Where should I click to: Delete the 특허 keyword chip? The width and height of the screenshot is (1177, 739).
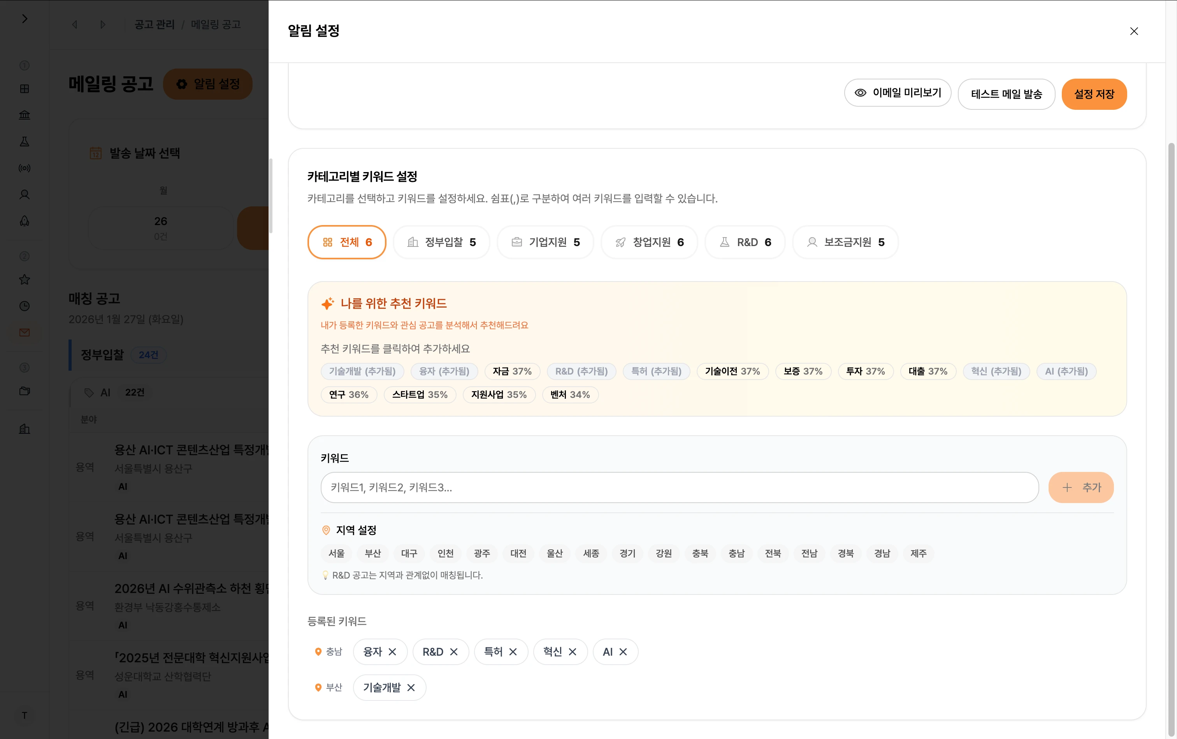(513, 652)
